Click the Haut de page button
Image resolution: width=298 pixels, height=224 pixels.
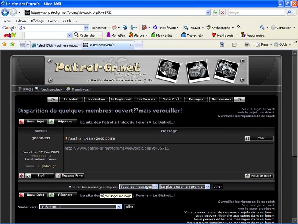tap(259, 176)
